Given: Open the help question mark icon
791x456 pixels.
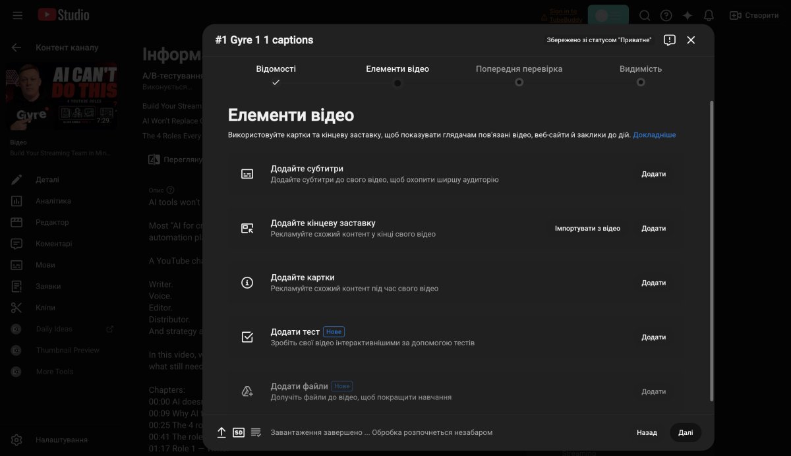Looking at the screenshot, I should (666, 15).
